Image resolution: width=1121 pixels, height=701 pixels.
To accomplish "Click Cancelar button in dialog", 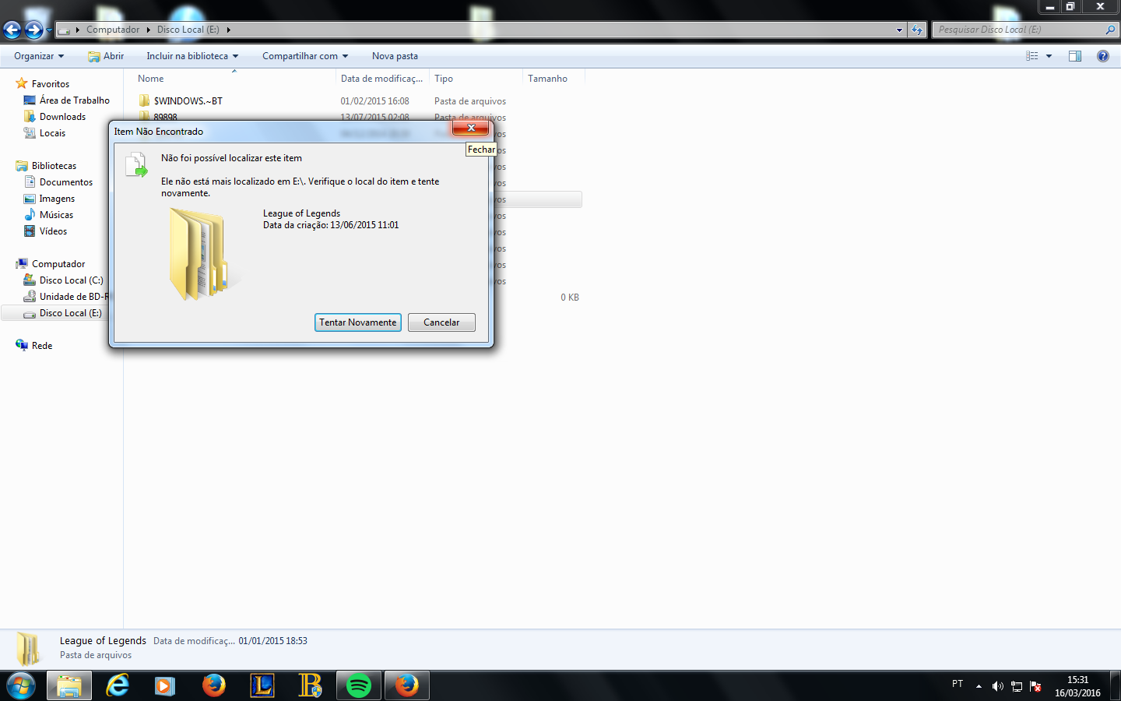I will pyautogui.click(x=441, y=322).
